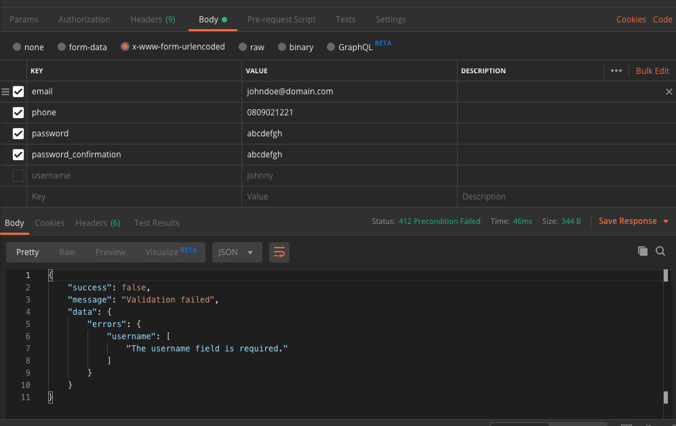The width and height of the screenshot is (676, 426).
Task: Click the password_confirmation key cell
Action: pyautogui.click(x=134, y=155)
